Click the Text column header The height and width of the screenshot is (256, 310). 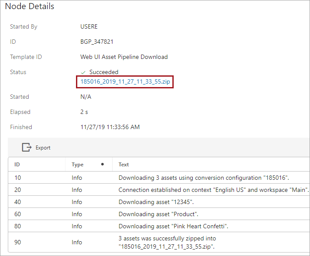124,165
